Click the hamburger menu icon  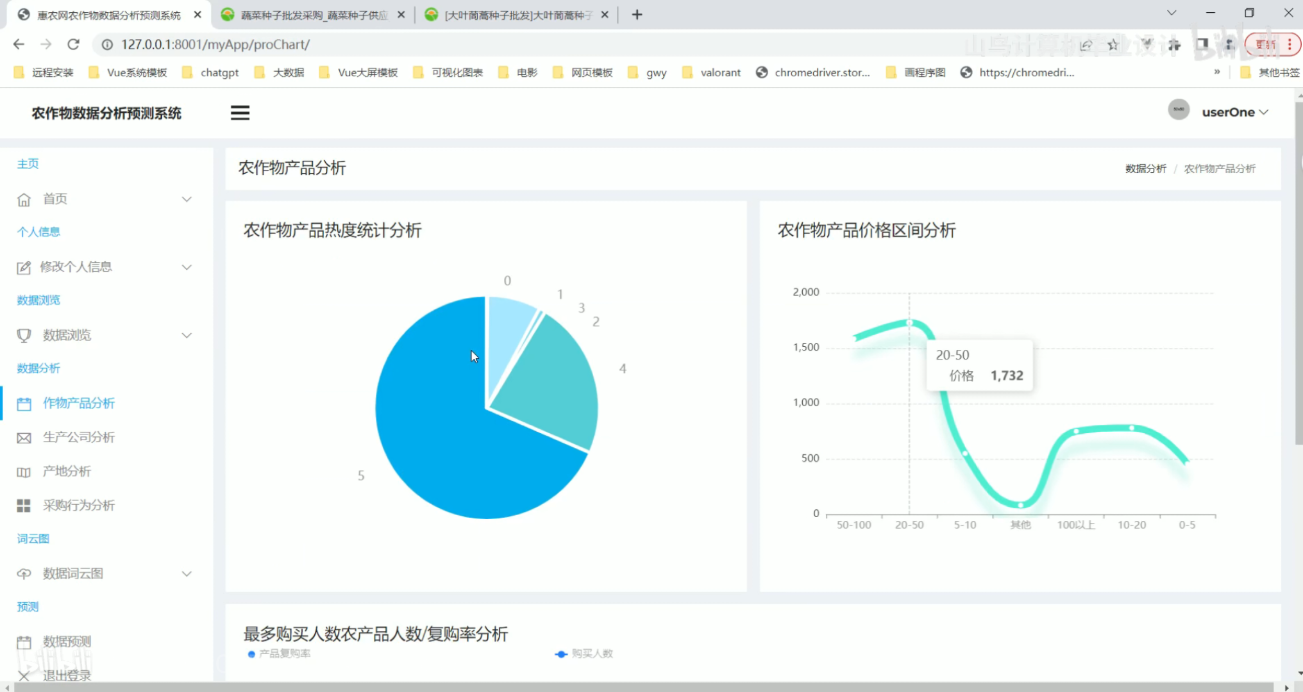coord(240,113)
